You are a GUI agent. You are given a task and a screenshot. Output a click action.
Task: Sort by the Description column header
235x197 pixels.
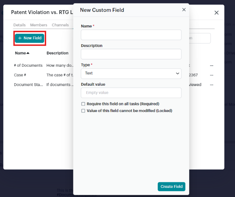point(58,53)
